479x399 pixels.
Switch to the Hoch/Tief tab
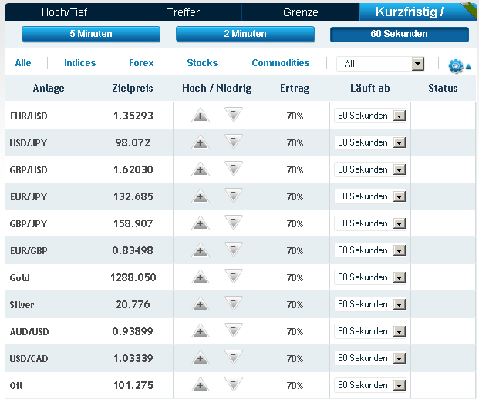[x=64, y=12]
